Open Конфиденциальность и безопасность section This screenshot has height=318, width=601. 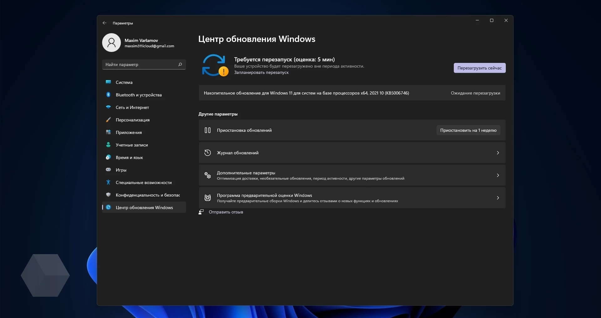click(x=144, y=195)
